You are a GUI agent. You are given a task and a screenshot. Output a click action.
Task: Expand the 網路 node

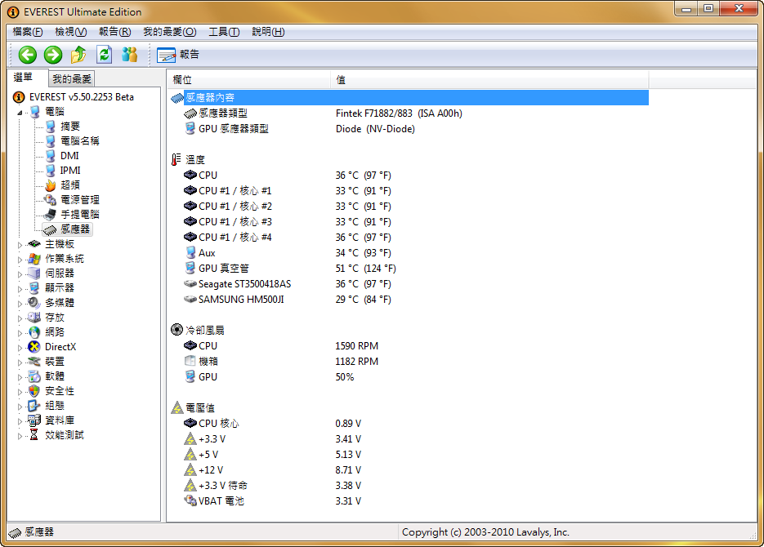[x=20, y=333]
